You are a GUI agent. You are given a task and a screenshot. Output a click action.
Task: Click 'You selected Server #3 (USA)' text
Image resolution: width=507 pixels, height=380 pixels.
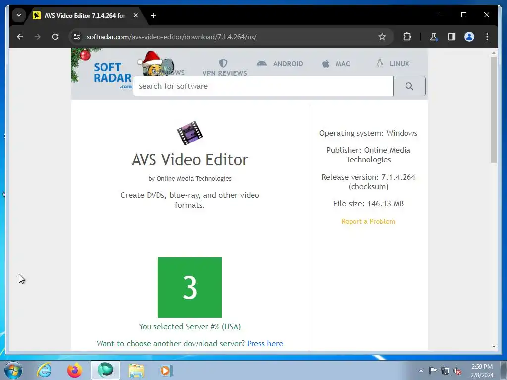pos(190,327)
